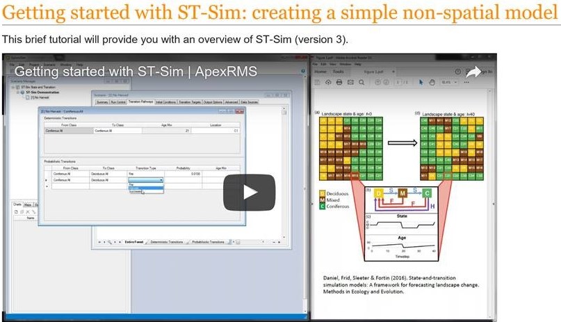Screen dimensions: 561x322
Task: Click the white share arrow on the video
Action: coord(473,72)
